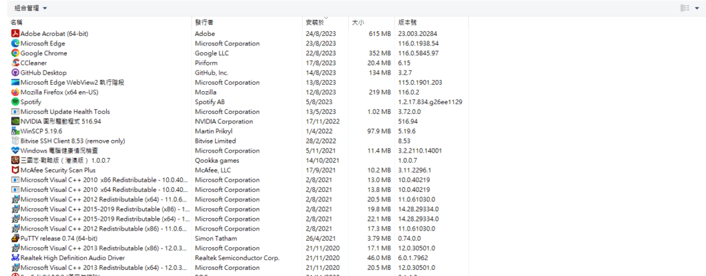Select the Windows 電腦健康情況檢查 icon

[15, 150]
